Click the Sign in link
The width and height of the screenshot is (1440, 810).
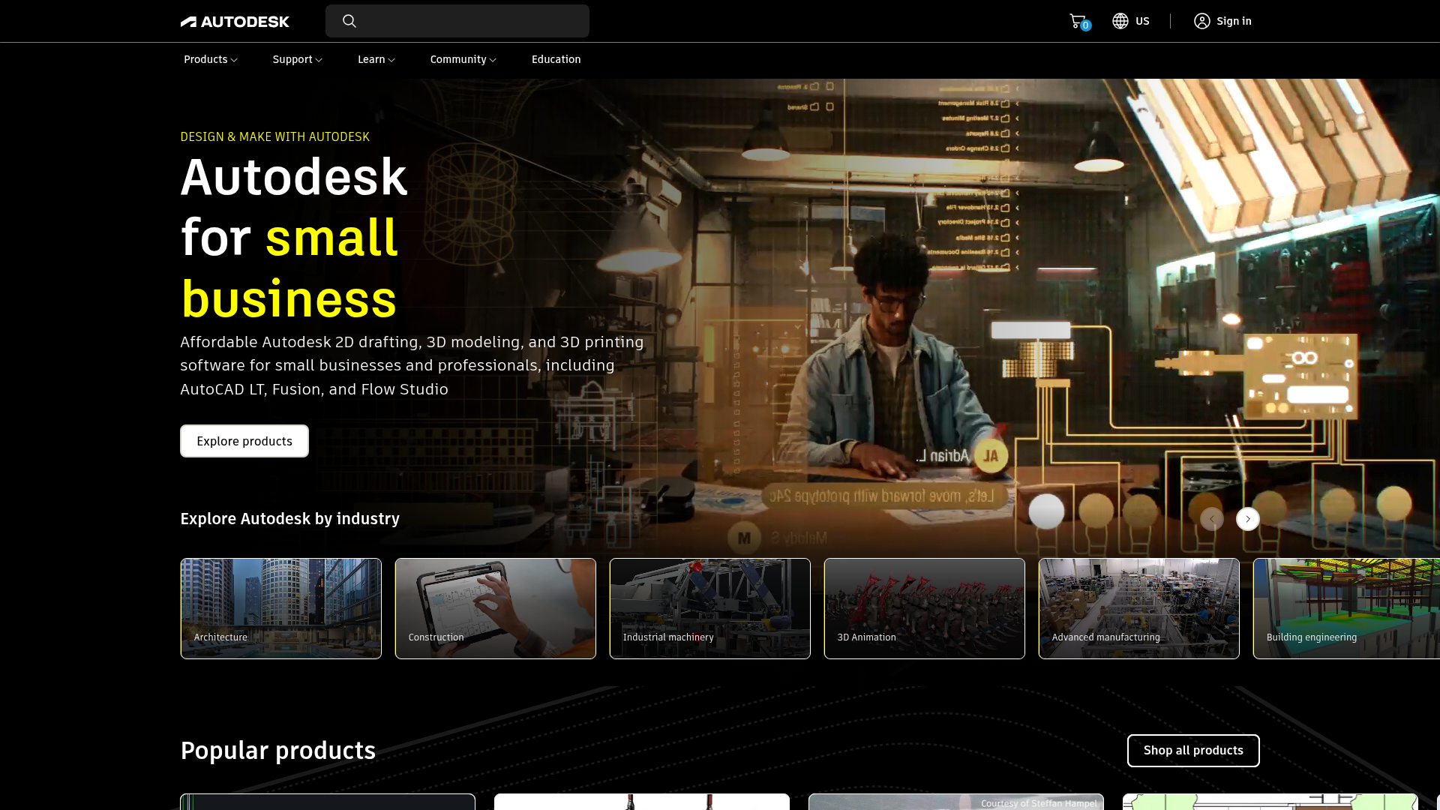[x=1234, y=21]
